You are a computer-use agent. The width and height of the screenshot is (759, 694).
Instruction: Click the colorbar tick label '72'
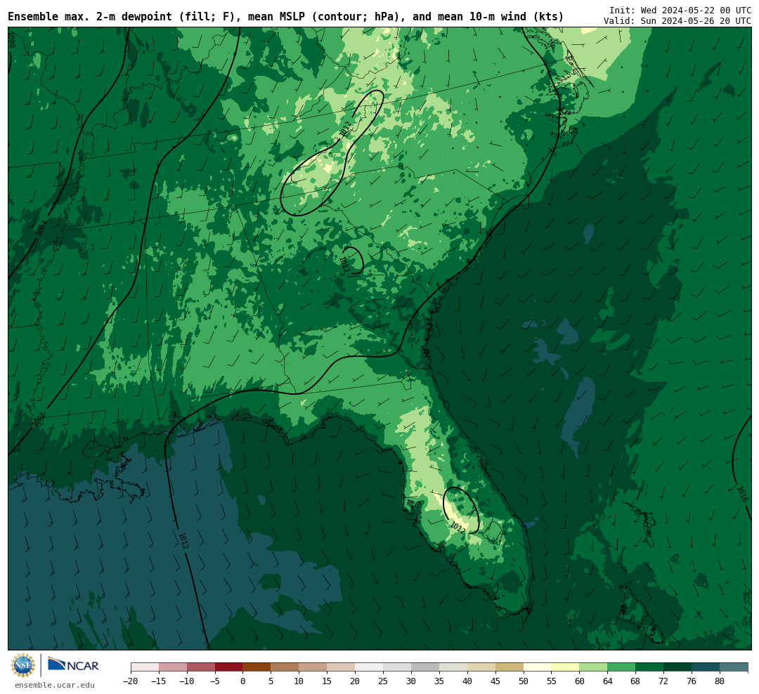[664, 681]
